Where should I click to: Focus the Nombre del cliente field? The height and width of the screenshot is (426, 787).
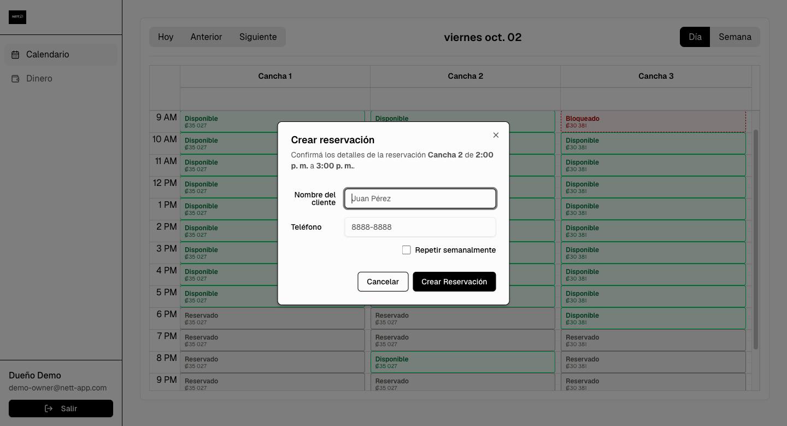[420, 199]
